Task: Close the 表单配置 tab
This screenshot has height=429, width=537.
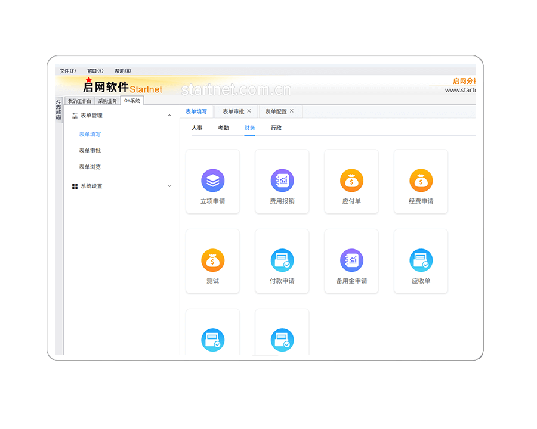Action: (x=292, y=111)
